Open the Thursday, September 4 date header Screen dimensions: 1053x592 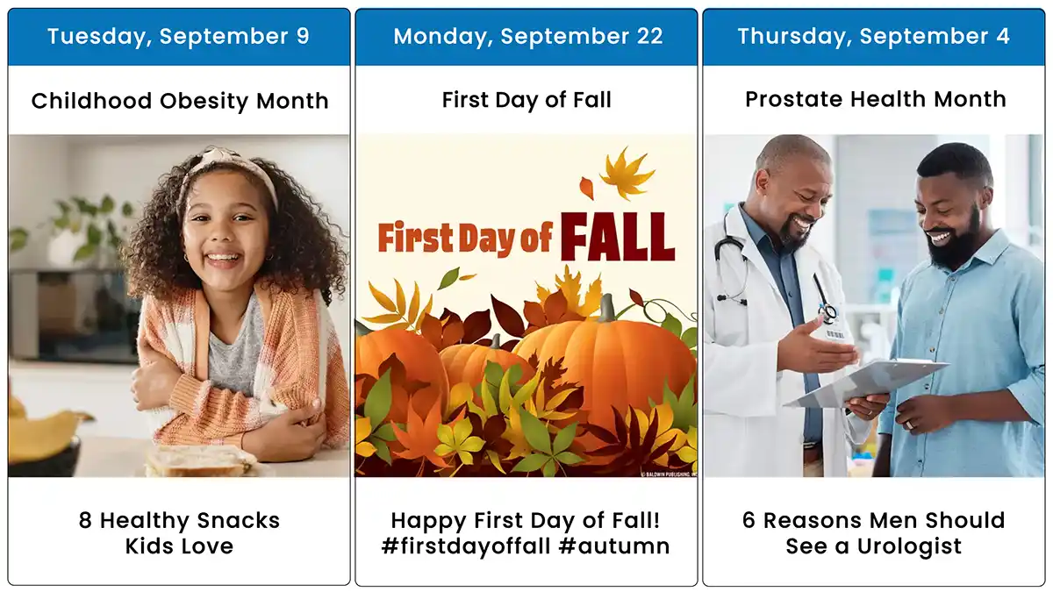[873, 37]
